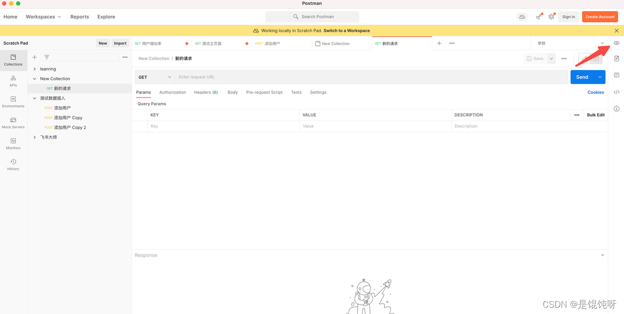The width and height of the screenshot is (624, 314).
Task: Open the Body tab
Action: [233, 92]
